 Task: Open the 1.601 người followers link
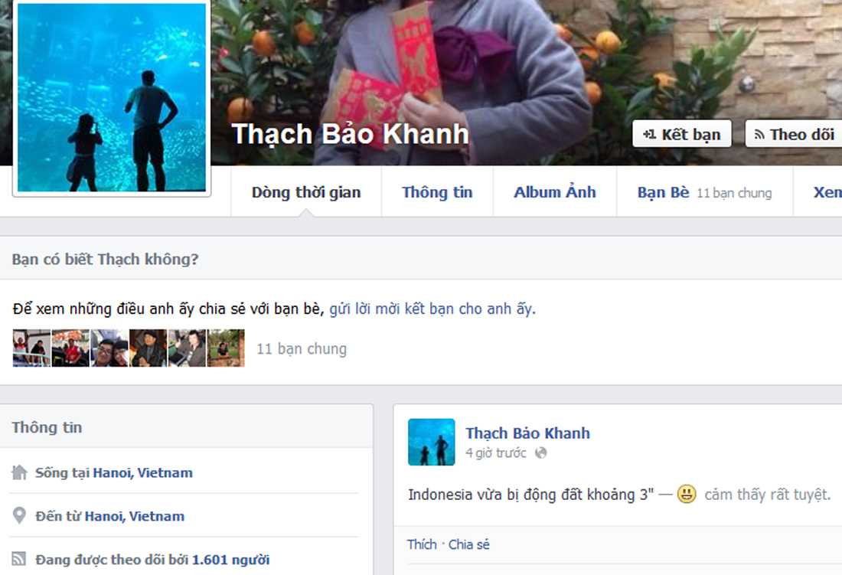click(231, 560)
